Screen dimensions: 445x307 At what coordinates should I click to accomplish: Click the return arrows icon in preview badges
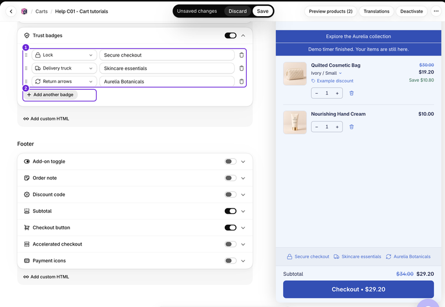click(x=388, y=257)
